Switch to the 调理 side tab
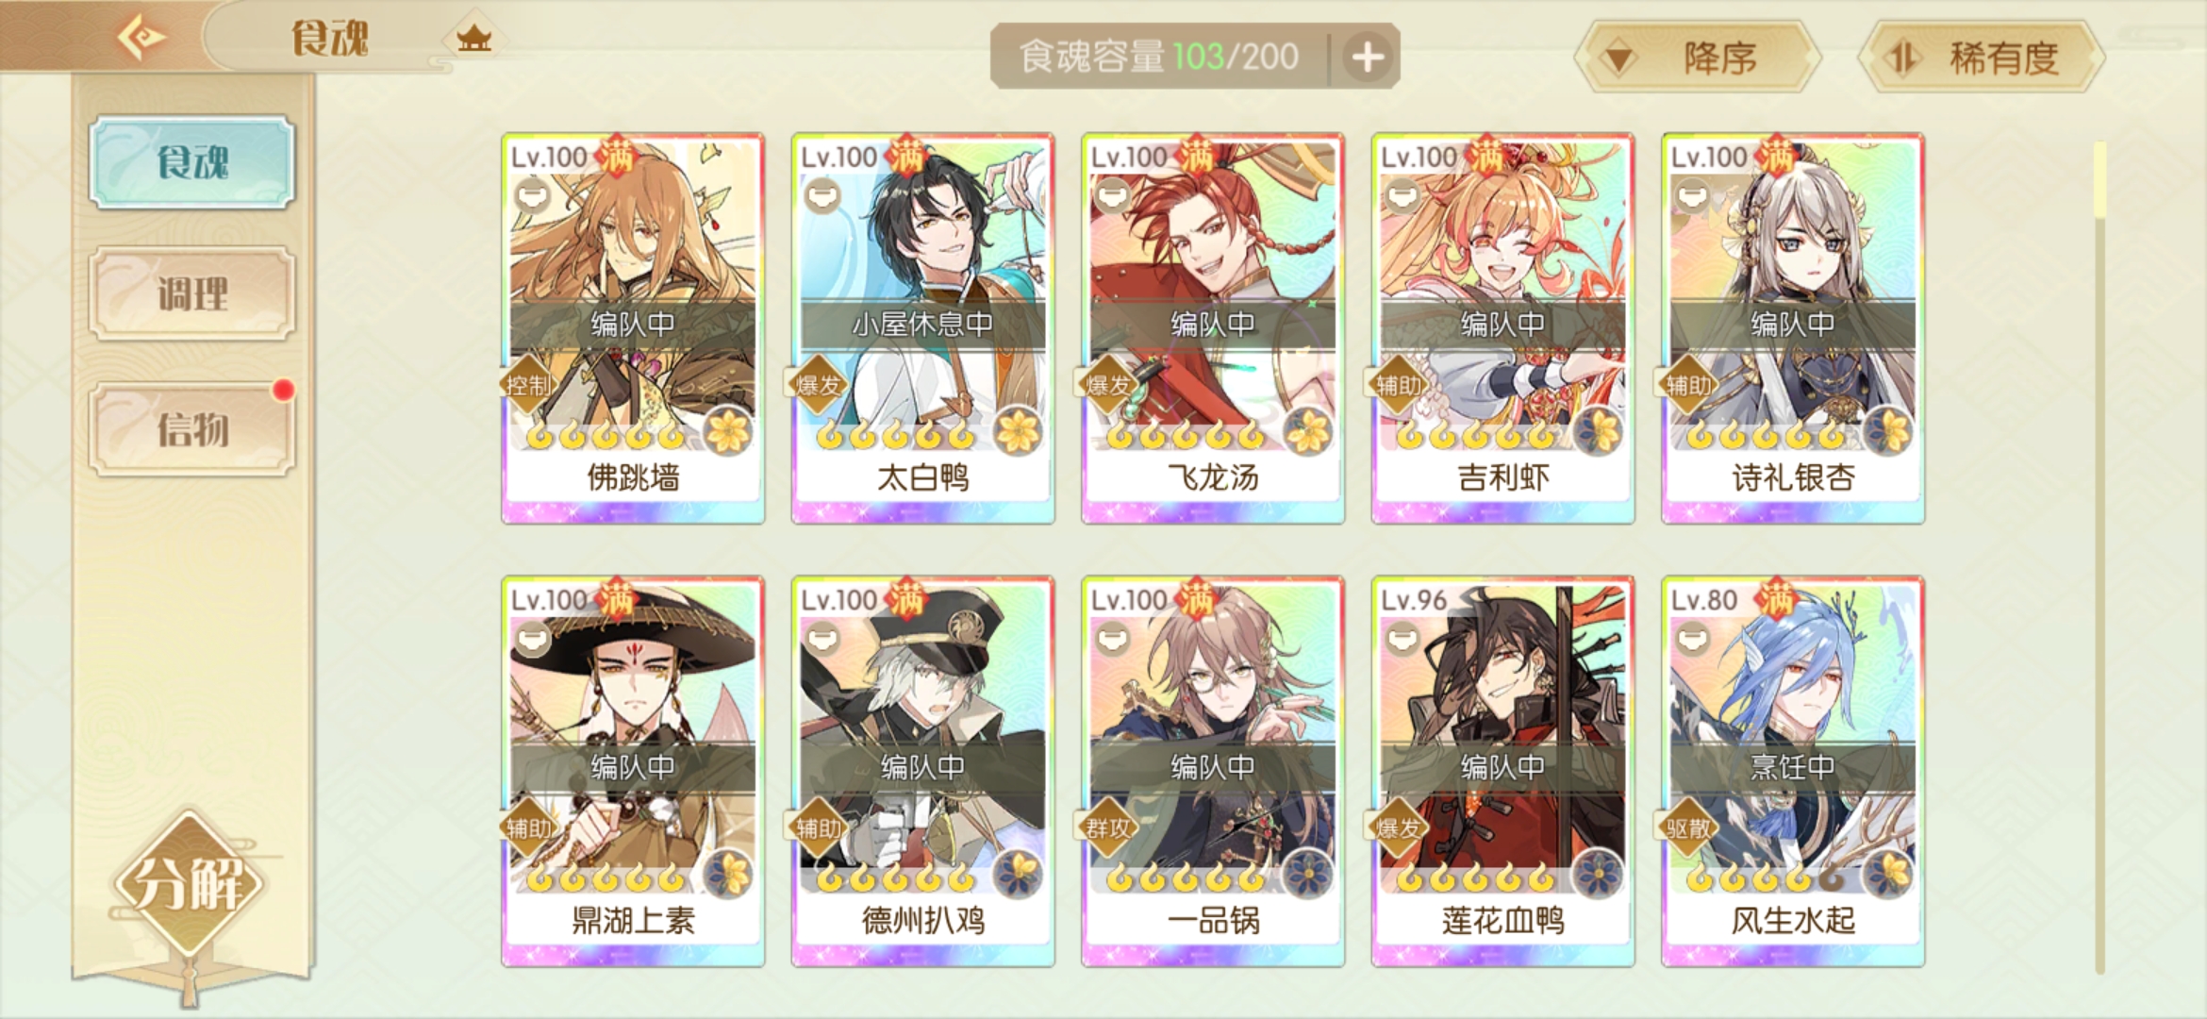This screenshot has height=1019, width=2207. point(192,293)
